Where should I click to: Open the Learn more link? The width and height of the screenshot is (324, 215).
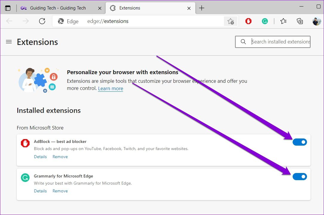(110, 88)
